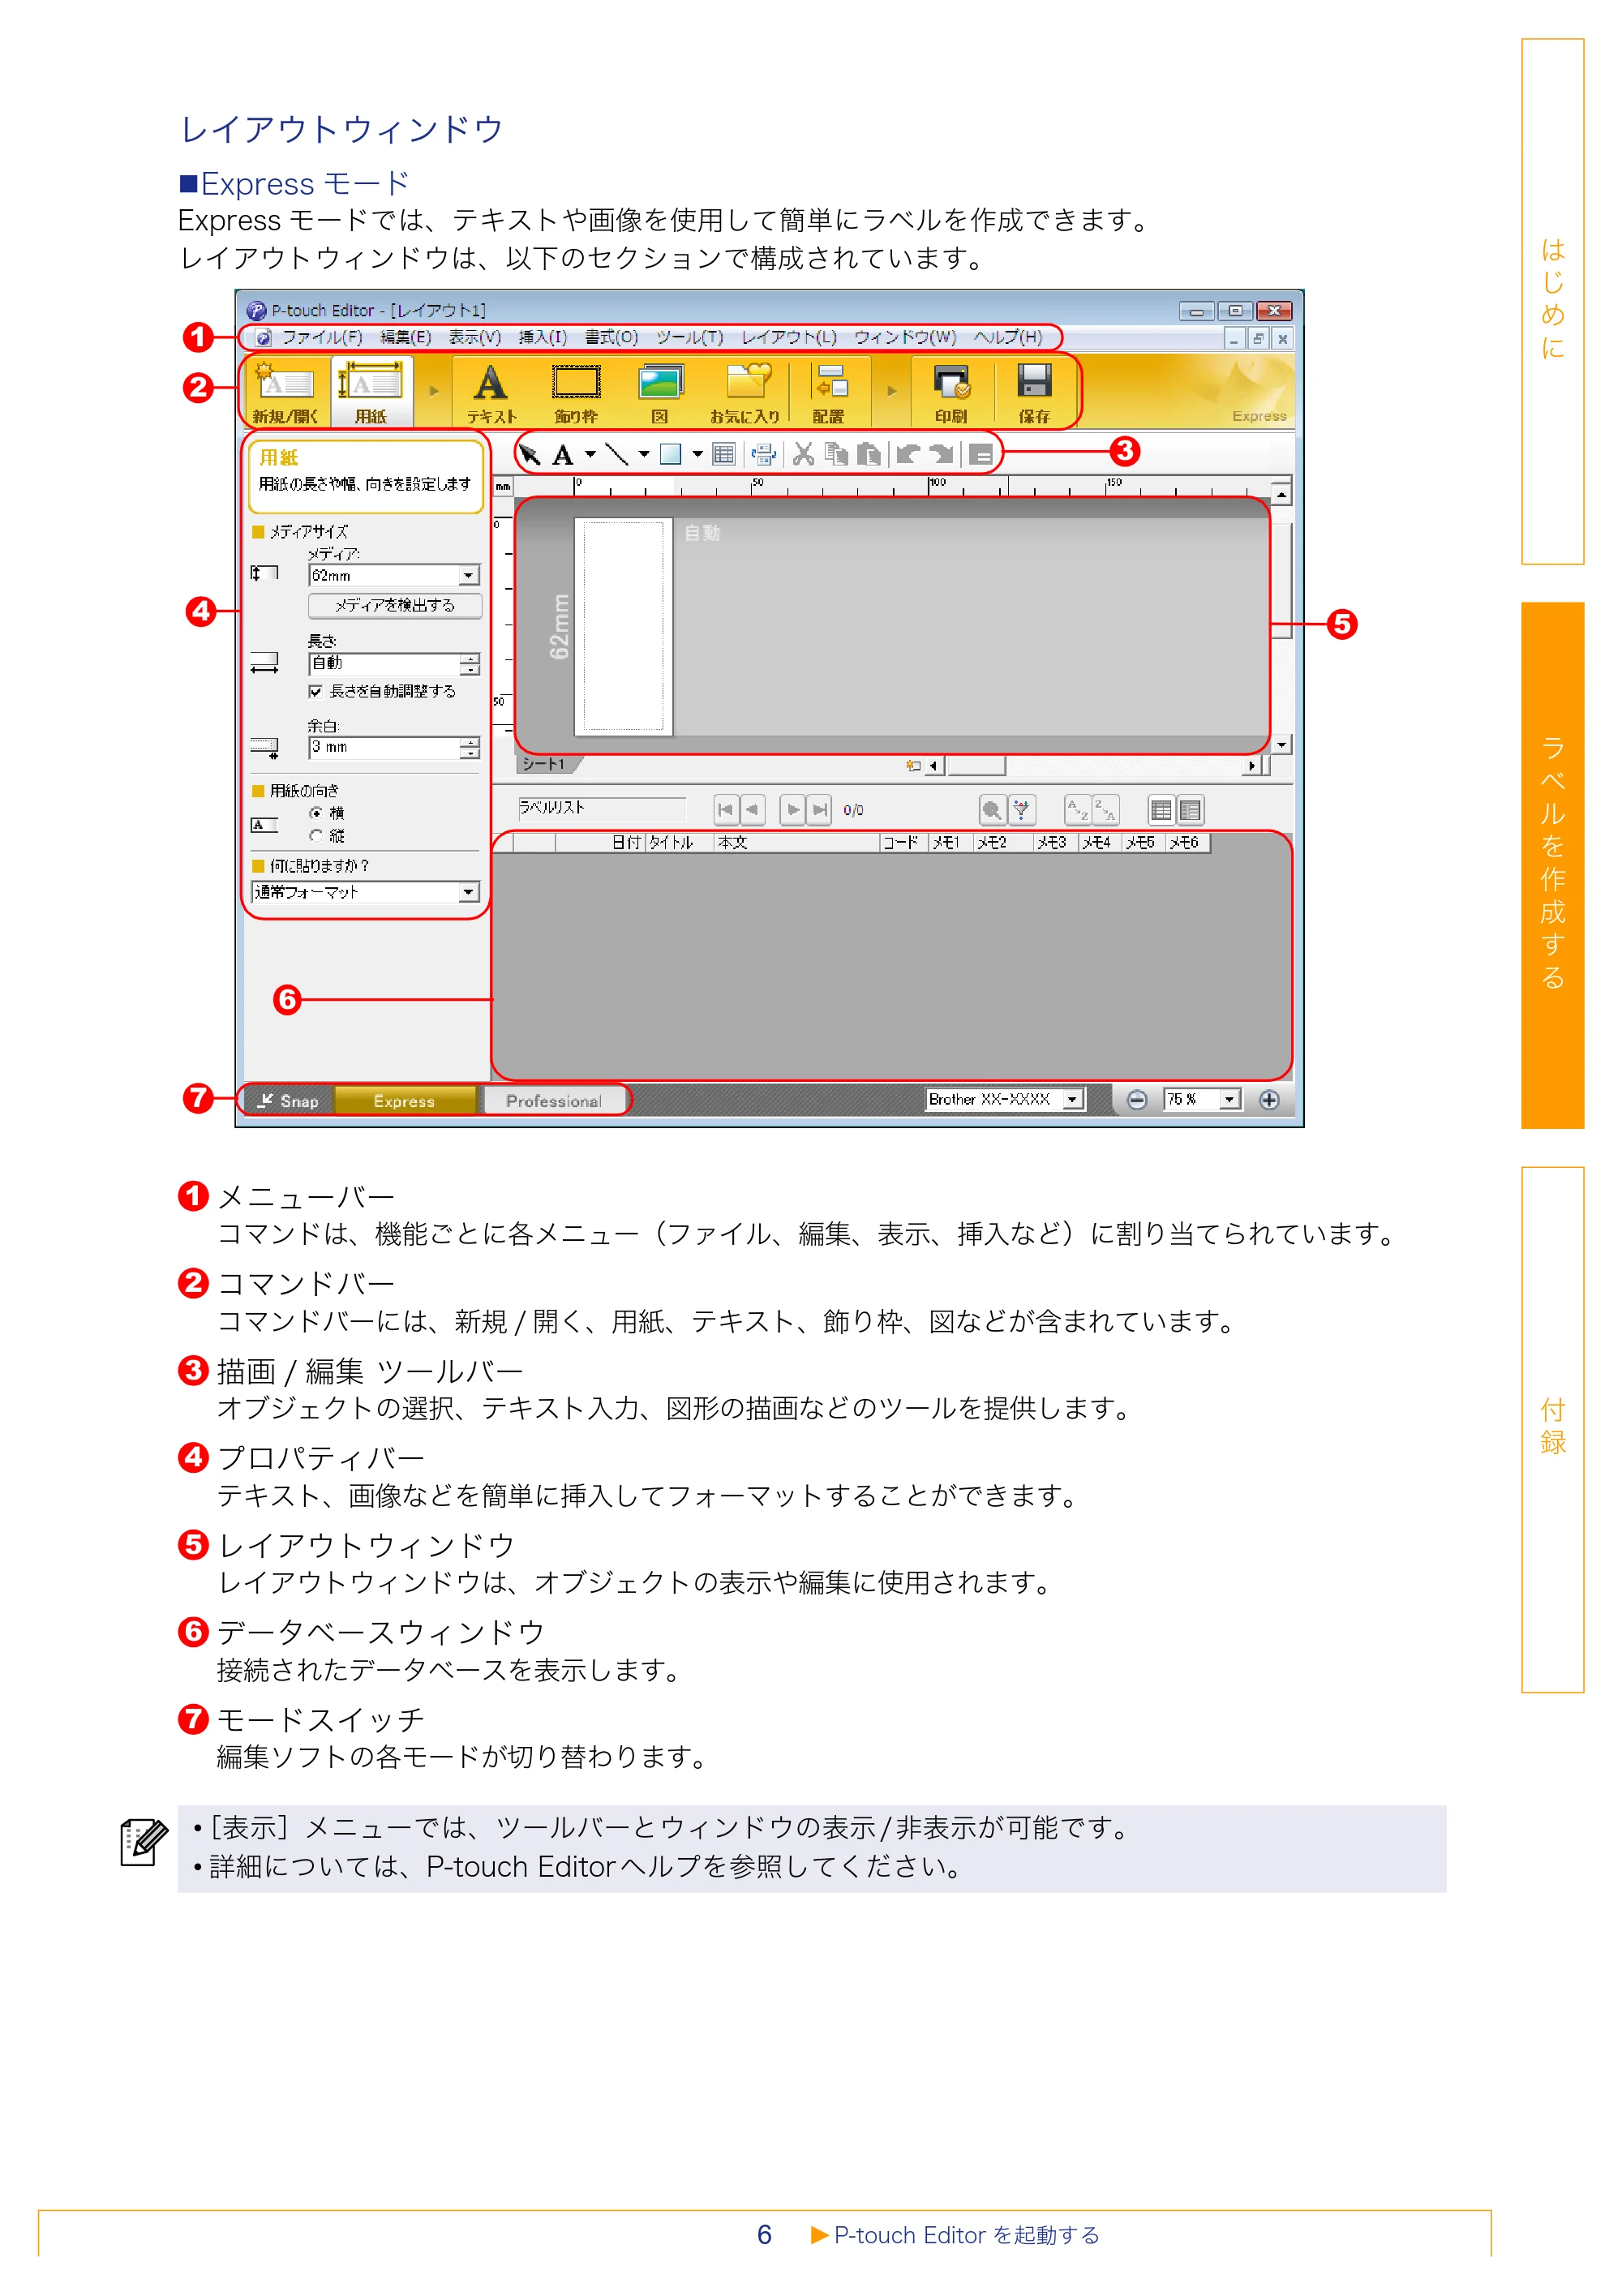
Task: Open the 75 % zoom dropdown
Action: [1230, 1100]
